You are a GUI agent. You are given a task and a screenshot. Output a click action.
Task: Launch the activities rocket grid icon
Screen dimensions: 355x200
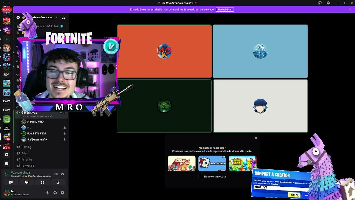(42, 182)
